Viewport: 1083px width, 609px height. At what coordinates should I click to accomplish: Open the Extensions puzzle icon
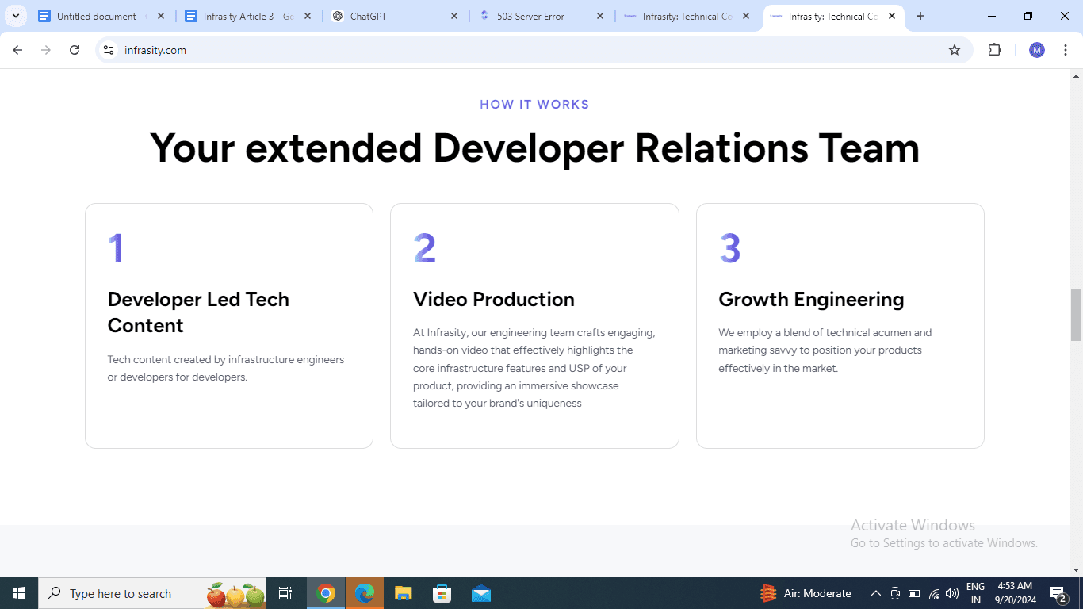(x=994, y=50)
